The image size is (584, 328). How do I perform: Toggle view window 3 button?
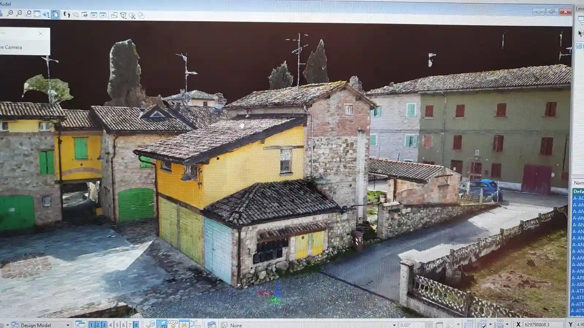coord(104,325)
